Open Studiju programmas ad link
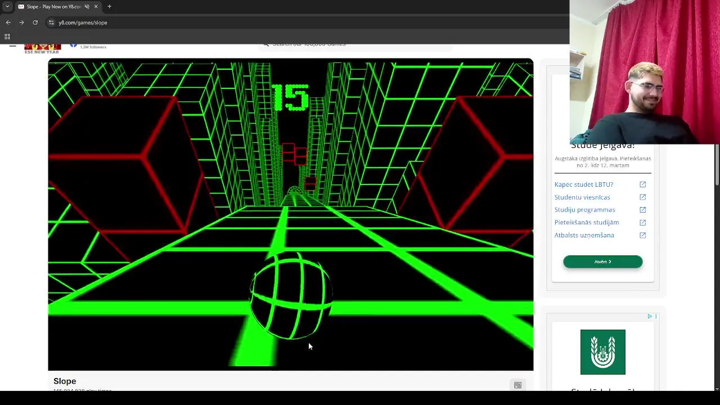The width and height of the screenshot is (720, 405). click(x=585, y=210)
